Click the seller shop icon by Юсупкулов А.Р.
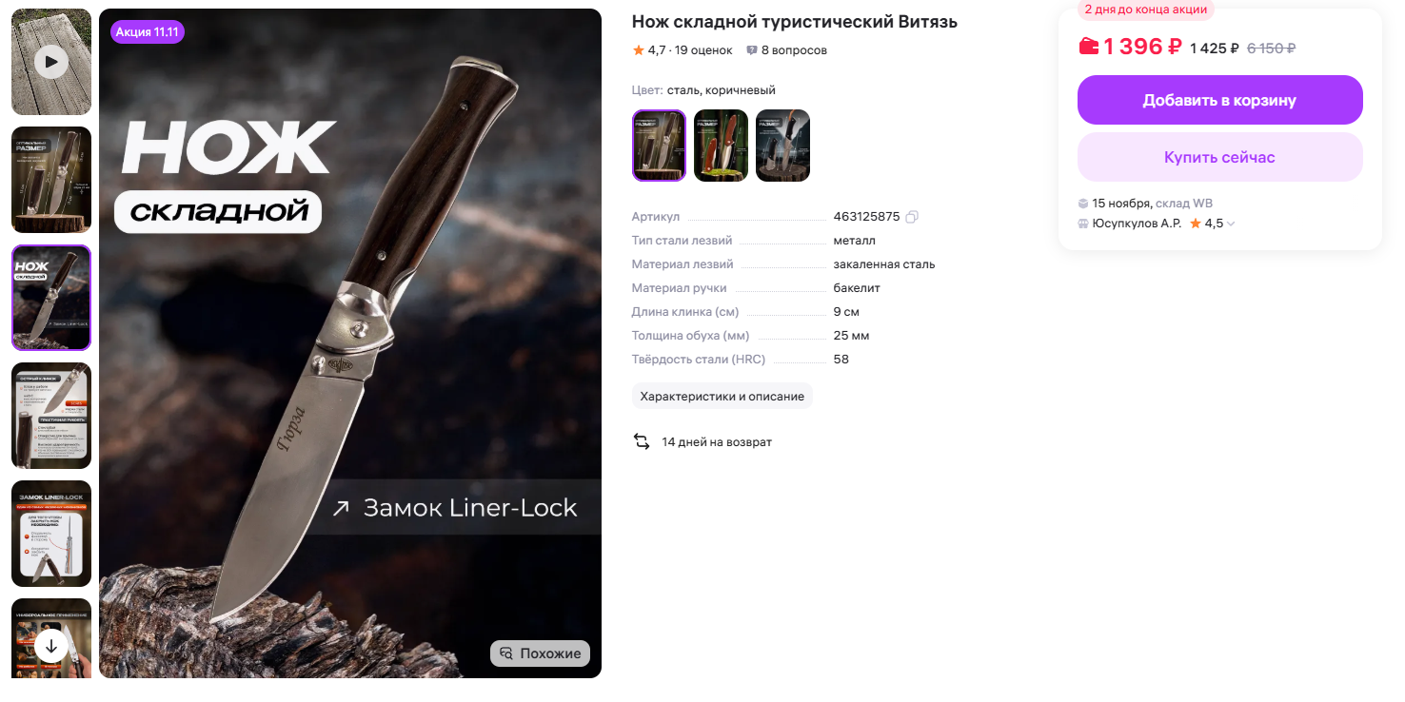1405x702 pixels. (1083, 224)
